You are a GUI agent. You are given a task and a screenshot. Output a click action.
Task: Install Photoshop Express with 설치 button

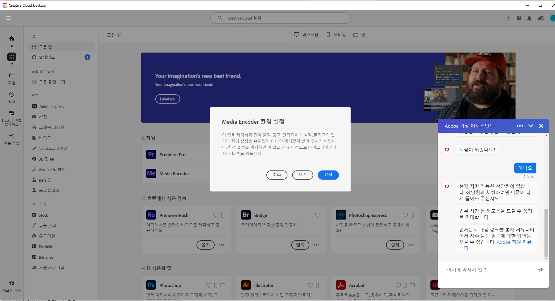pos(395,245)
